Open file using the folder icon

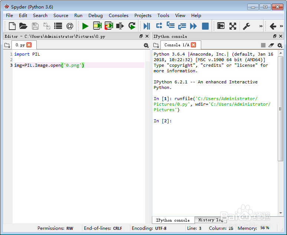pos(23,26)
